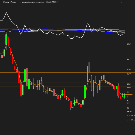Select the 105 price level label

tap(129, 84)
